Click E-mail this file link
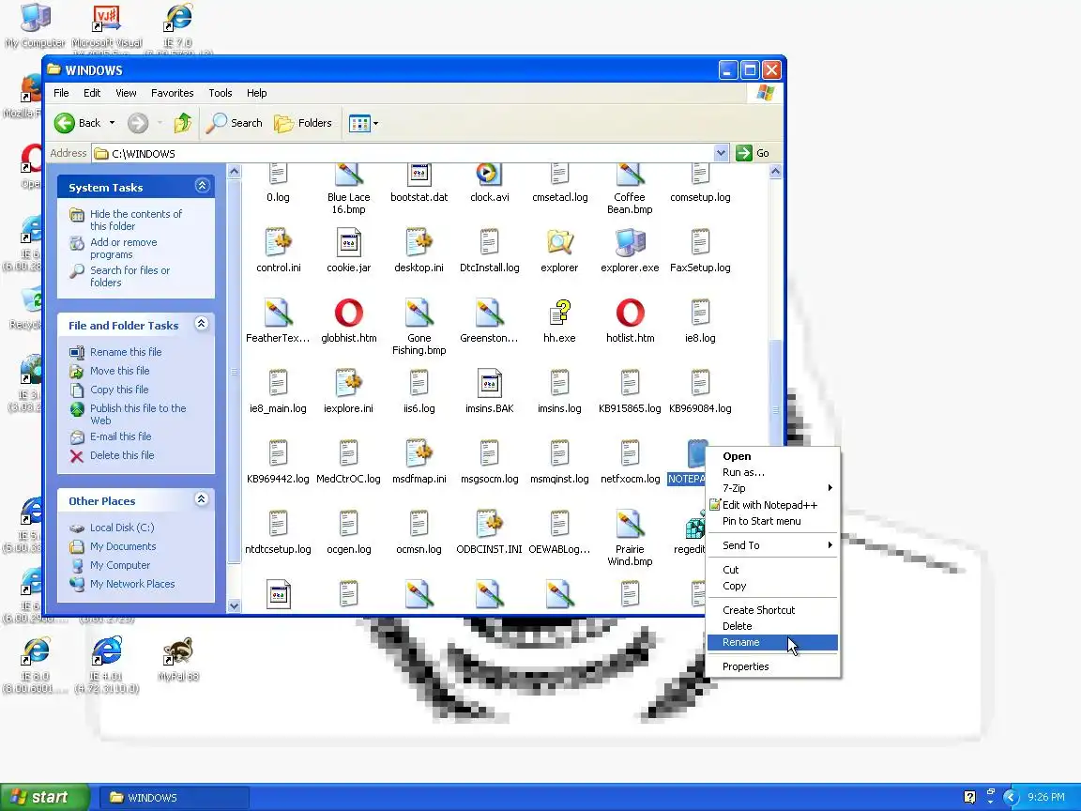 (121, 436)
